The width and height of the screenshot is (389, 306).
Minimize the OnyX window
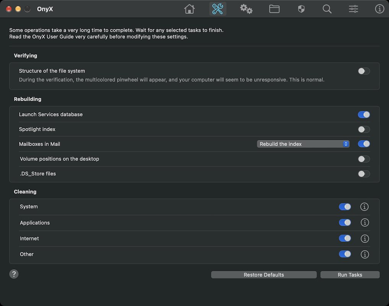pyautogui.click(x=18, y=9)
